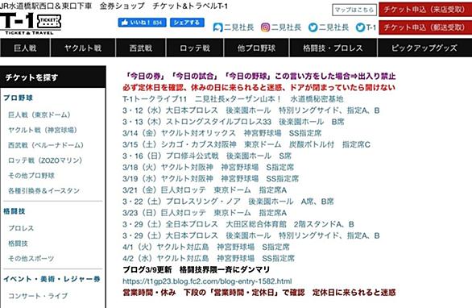Click 3・29（土）大日本プロレス 後楽園ホール listing
This screenshot has height=308, width=472.
(251, 235)
